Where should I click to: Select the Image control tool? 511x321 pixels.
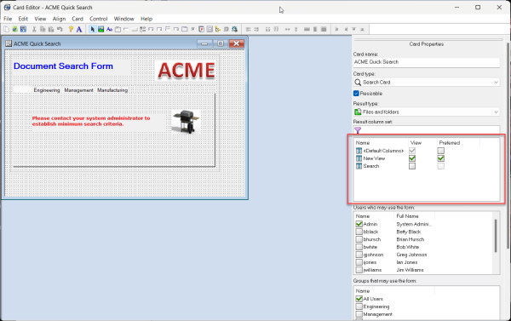(x=101, y=29)
